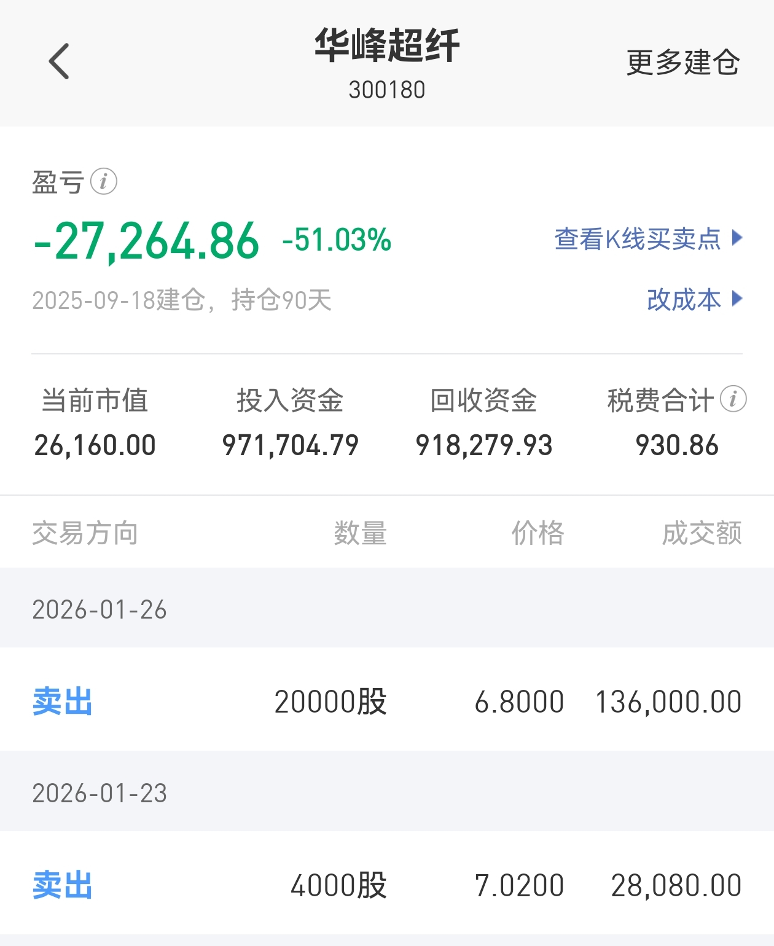Tap the 当前市值 label
The width and height of the screenshot is (774, 946).
95,401
